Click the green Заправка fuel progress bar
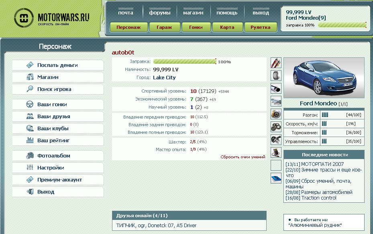 click(185, 62)
